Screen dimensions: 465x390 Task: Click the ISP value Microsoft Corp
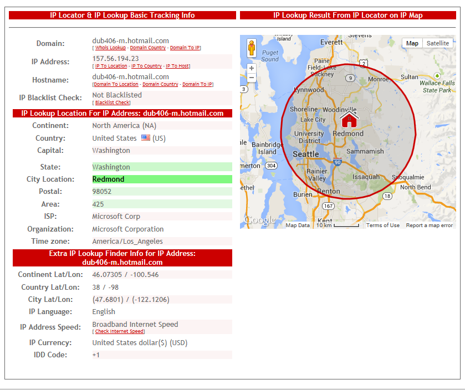[x=116, y=217]
